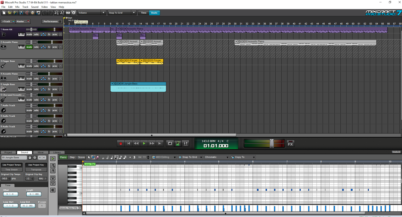Image resolution: width=402 pixels, height=217 pixels.
Task: Solo the Jungle Bass track
Action: [x=36, y=89]
